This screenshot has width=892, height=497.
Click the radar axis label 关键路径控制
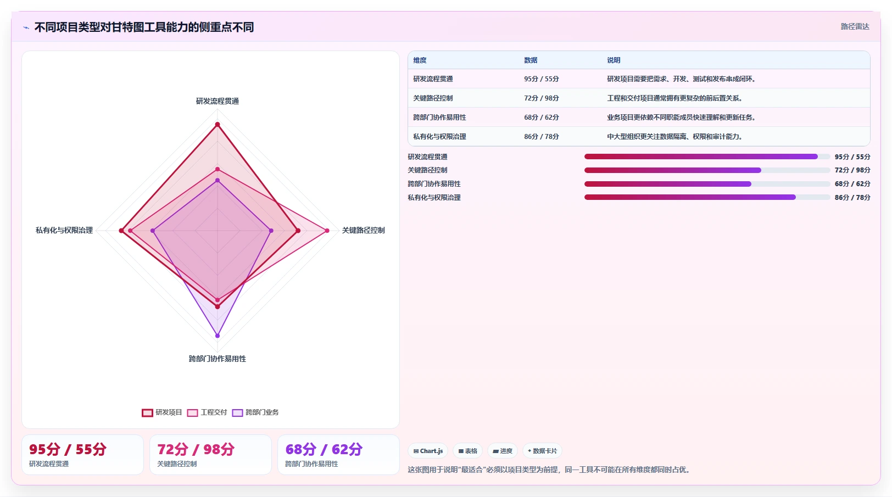click(x=364, y=230)
